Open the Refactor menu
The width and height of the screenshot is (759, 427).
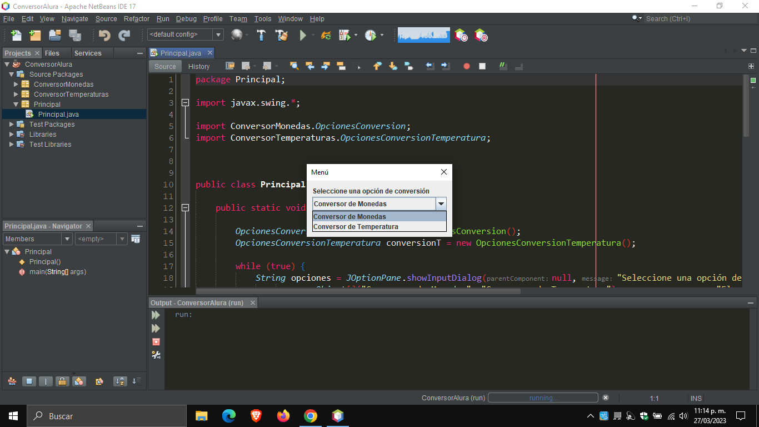coord(137,18)
